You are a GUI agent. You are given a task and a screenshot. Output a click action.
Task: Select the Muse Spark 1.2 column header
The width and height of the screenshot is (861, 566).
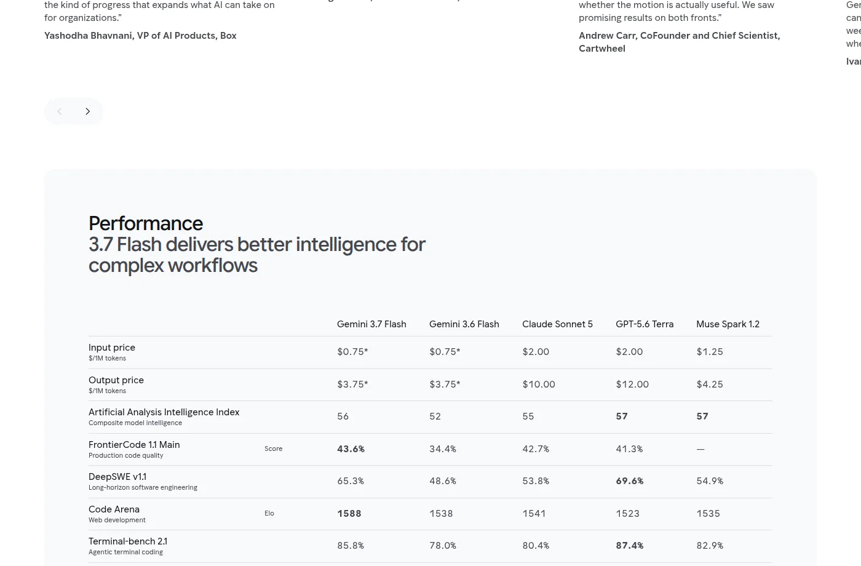pos(728,324)
